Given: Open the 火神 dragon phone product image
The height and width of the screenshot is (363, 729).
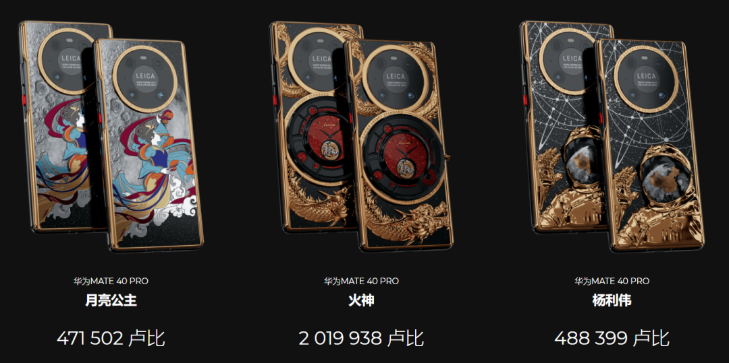Looking at the screenshot, I should (360, 136).
